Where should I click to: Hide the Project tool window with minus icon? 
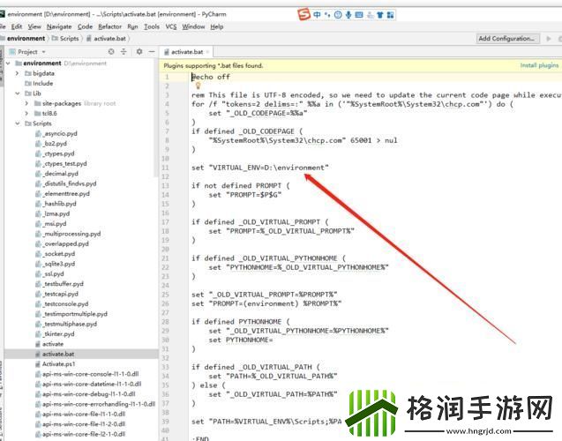pyautogui.click(x=150, y=52)
